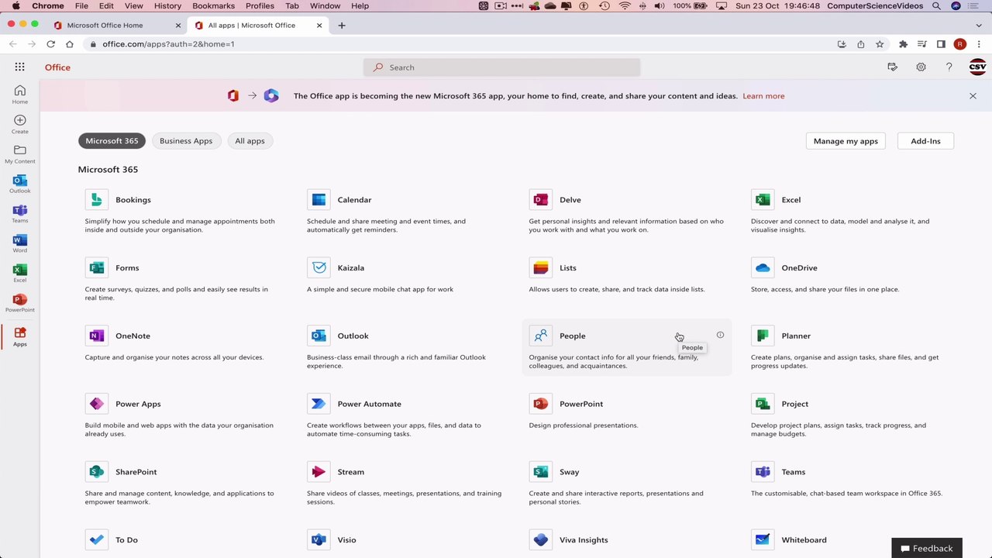Open the Outlook app icon in grid

tap(319, 336)
